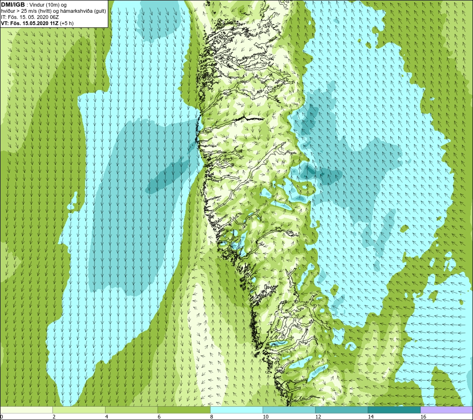Click the 'hviður > 25 m/s (hvítt)' line
The image size is (473, 420).
click(26, 11)
